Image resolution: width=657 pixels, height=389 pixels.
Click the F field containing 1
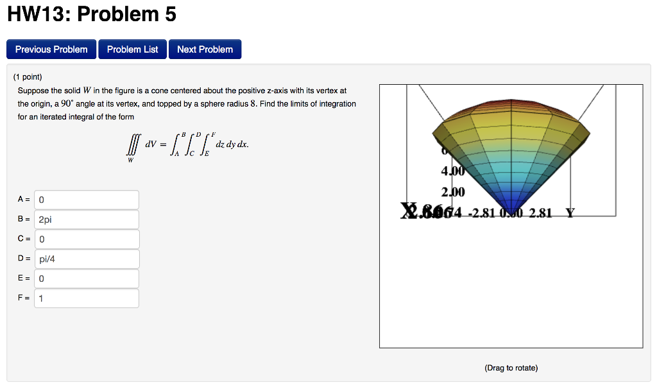point(86,298)
